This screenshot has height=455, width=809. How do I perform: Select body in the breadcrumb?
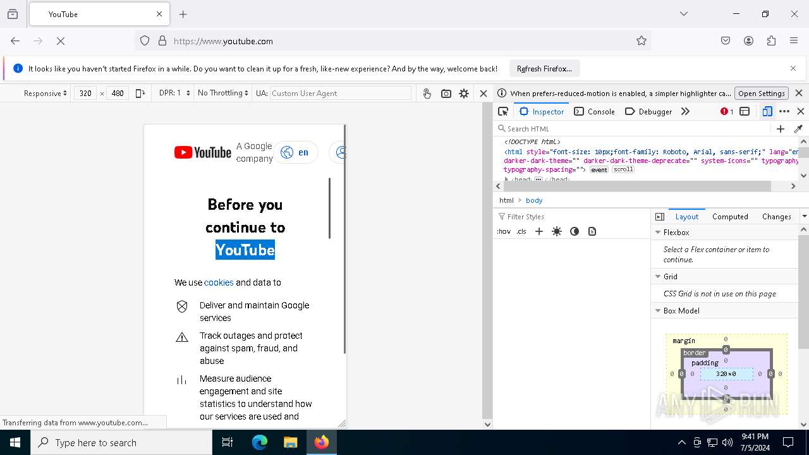click(x=534, y=200)
